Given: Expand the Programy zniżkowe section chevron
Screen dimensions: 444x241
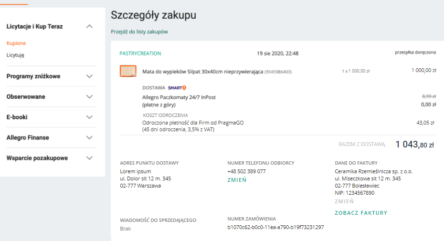Looking at the screenshot, I should pos(89,76).
